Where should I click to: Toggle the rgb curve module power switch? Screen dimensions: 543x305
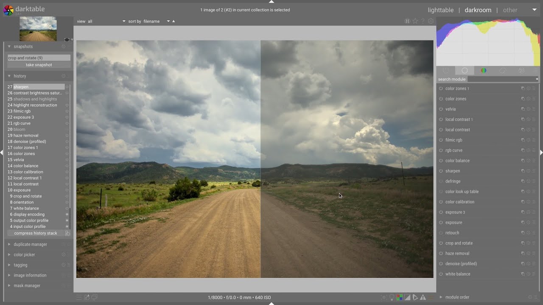[x=441, y=150]
